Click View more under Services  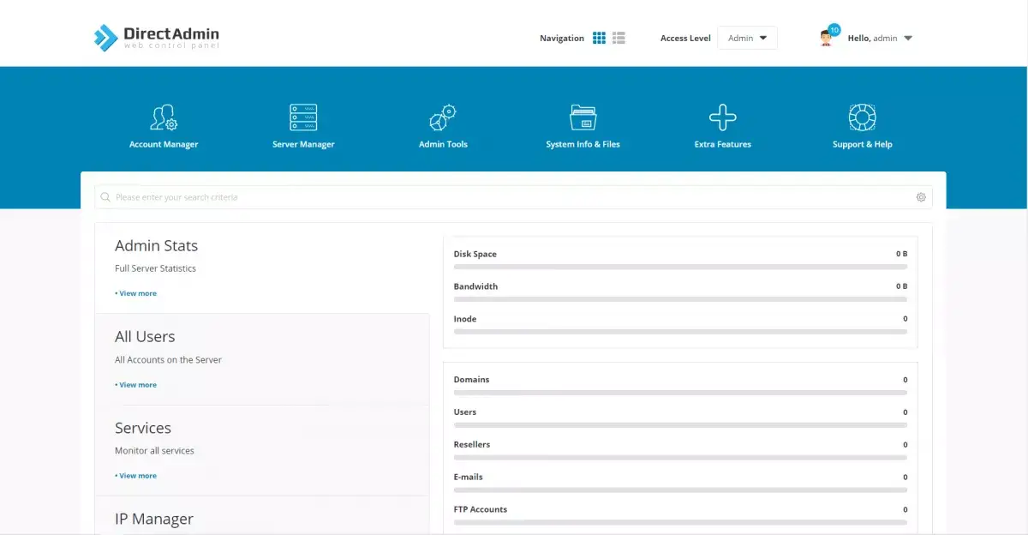[136, 476]
